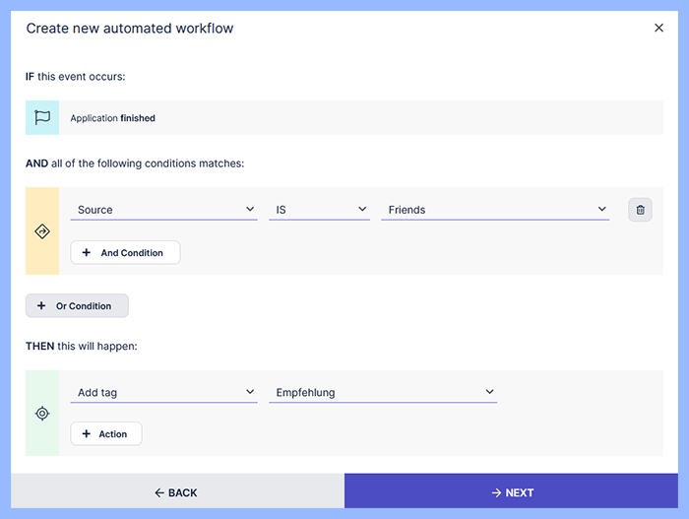Click the plus icon in Or Condition

coord(41,306)
